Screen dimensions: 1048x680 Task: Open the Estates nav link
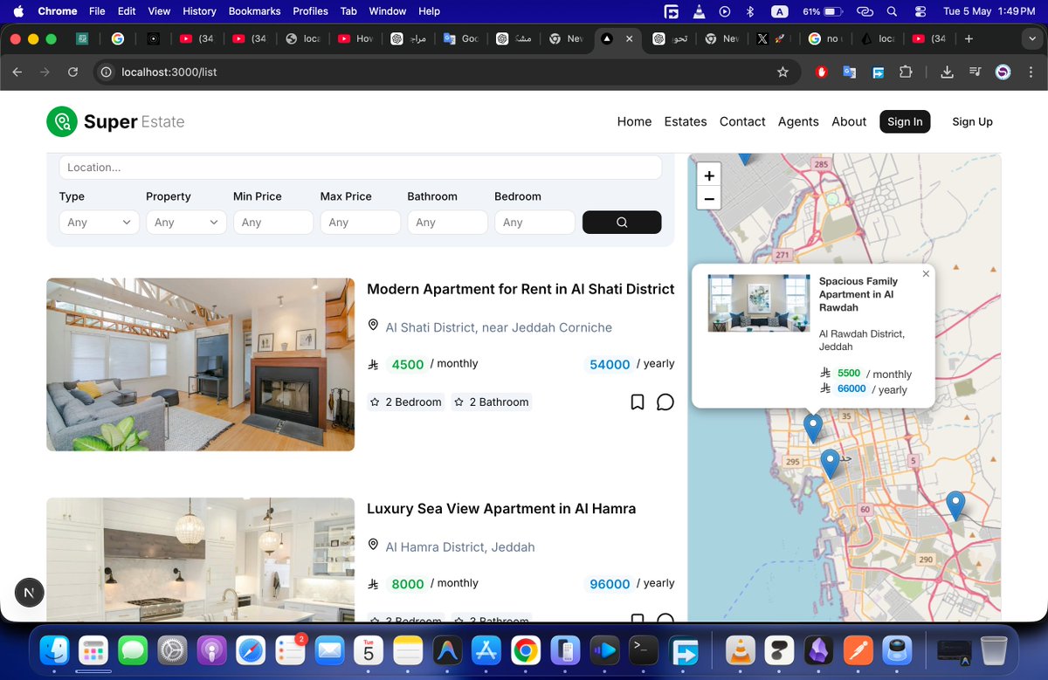[x=686, y=121]
